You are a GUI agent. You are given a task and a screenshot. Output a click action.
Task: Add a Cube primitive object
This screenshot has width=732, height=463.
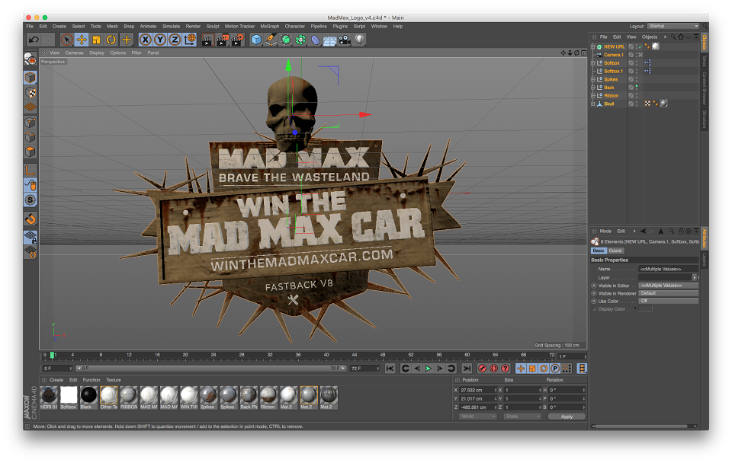coord(256,40)
